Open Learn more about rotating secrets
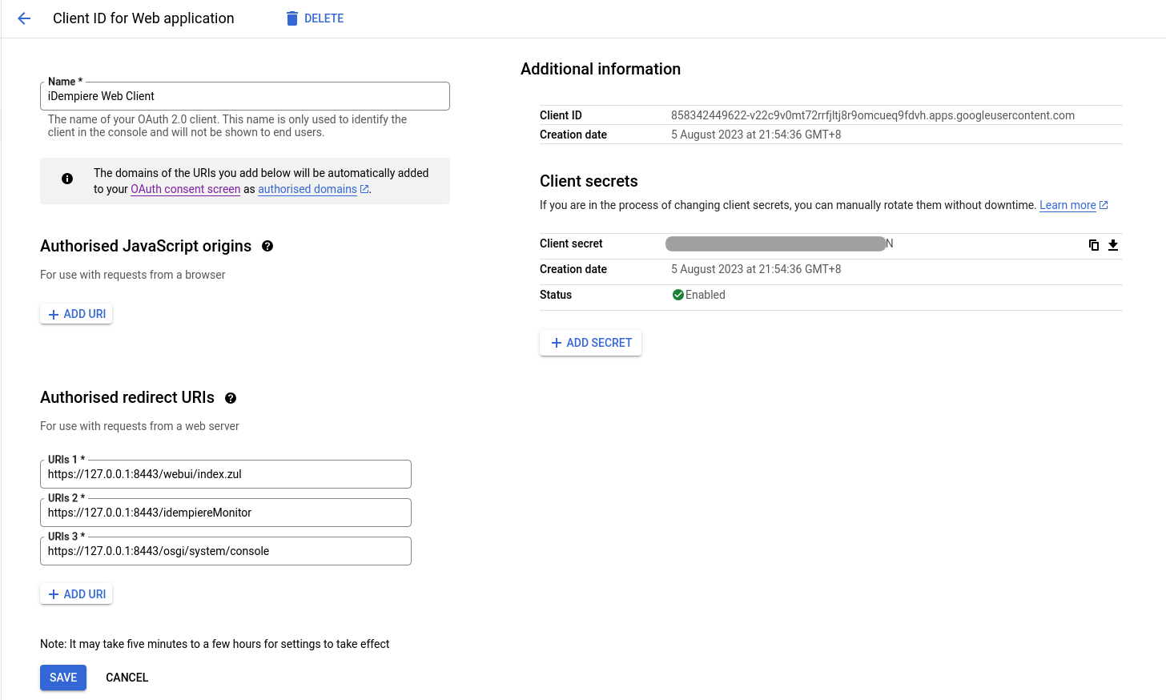Image resolution: width=1166 pixels, height=700 pixels. pyautogui.click(x=1067, y=206)
